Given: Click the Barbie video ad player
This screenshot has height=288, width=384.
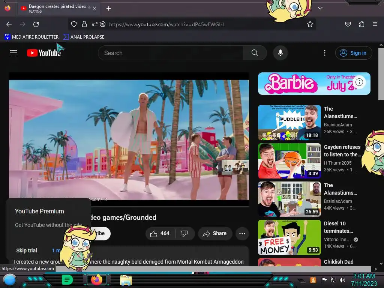Looking at the screenshot, I should click(x=129, y=139).
